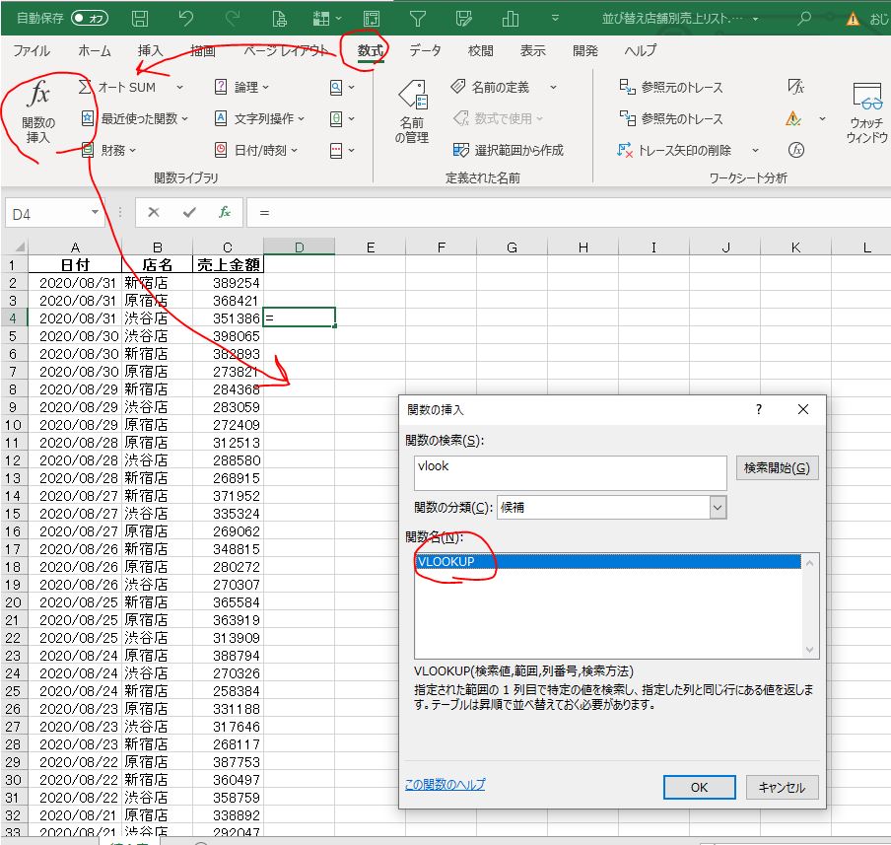This screenshot has width=891, height=845.
Task: Click the formula bar Enter checkmark
Action: pyautogui.click(x=189, y=212)
